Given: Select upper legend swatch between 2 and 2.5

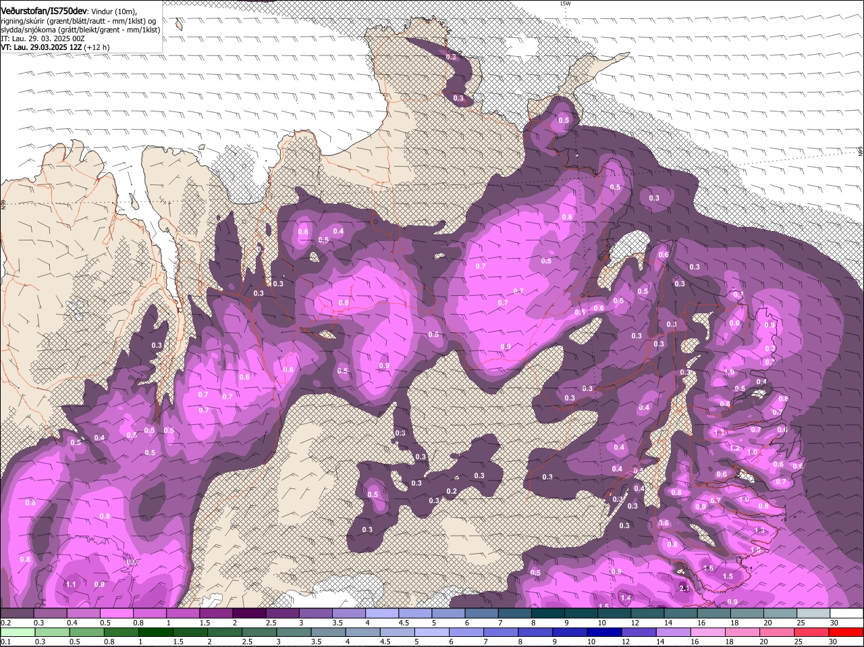Looking at the screenshot, I should [249, 613].
